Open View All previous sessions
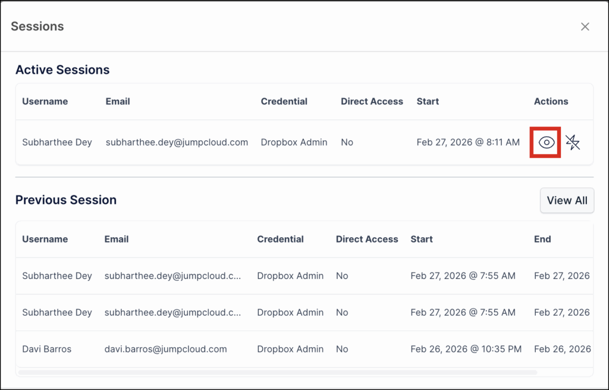This screenshot has width=609, height=390. click(x=567, y=200)
